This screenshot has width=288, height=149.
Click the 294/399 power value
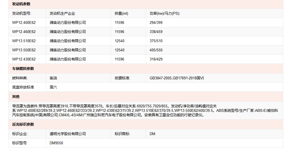point(156,22)
